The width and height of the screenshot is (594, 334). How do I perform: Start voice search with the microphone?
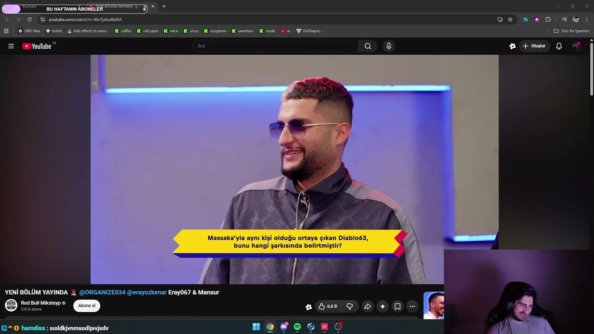pyautogui.click(x=389, y=46)
